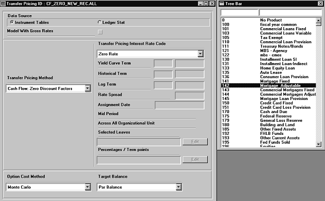Select 135 Auto Lease
325x201 pixels.
point(269,72)
